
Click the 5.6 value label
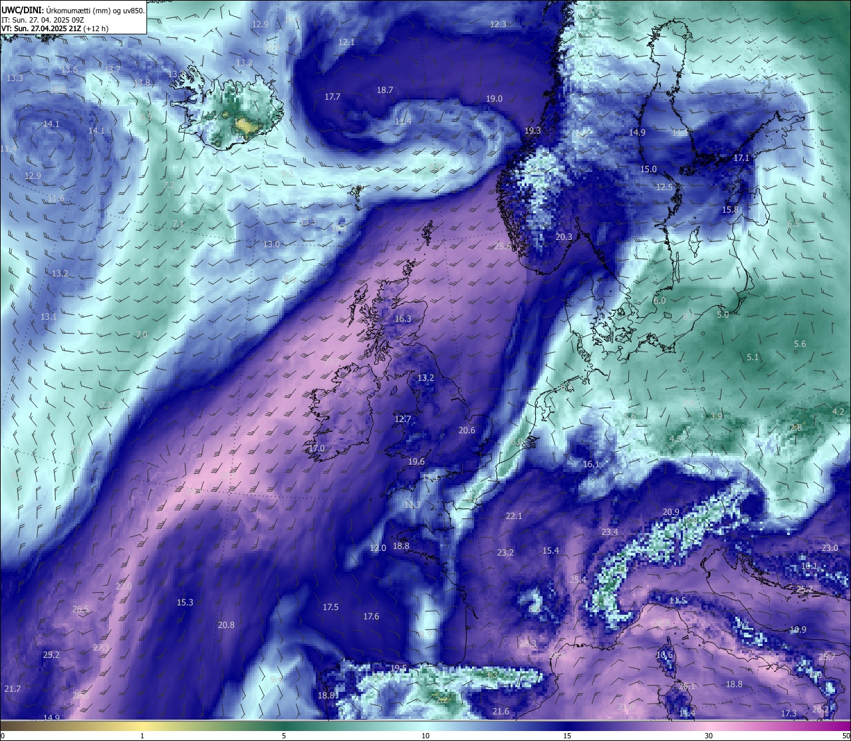coord(800,344)
